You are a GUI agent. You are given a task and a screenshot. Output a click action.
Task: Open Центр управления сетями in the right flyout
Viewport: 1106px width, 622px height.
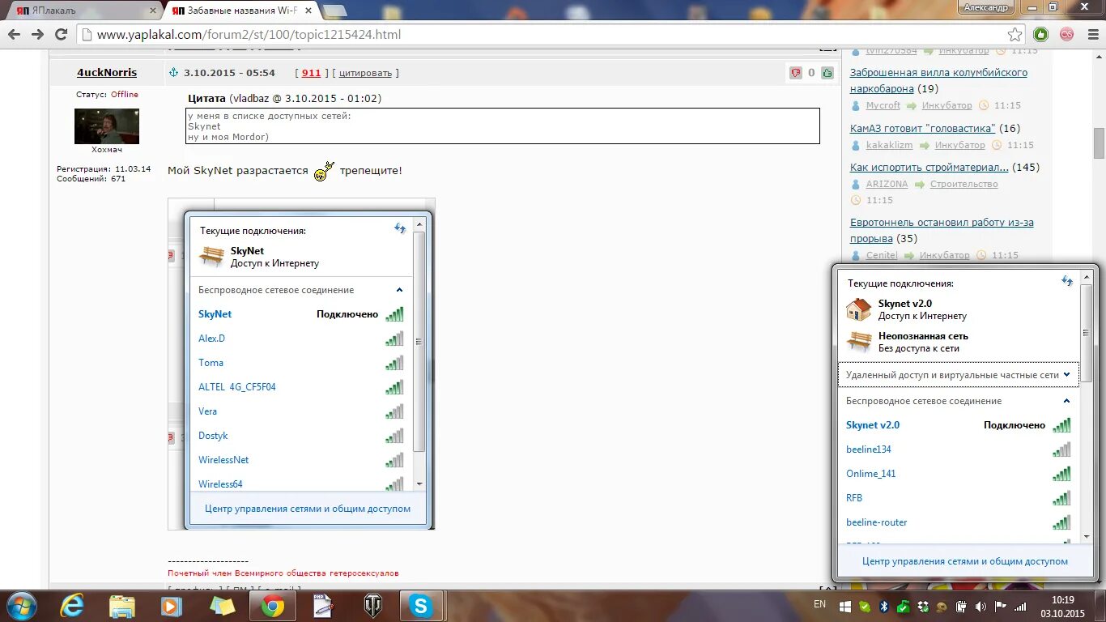pyautogui.click(x=964, y=560)
